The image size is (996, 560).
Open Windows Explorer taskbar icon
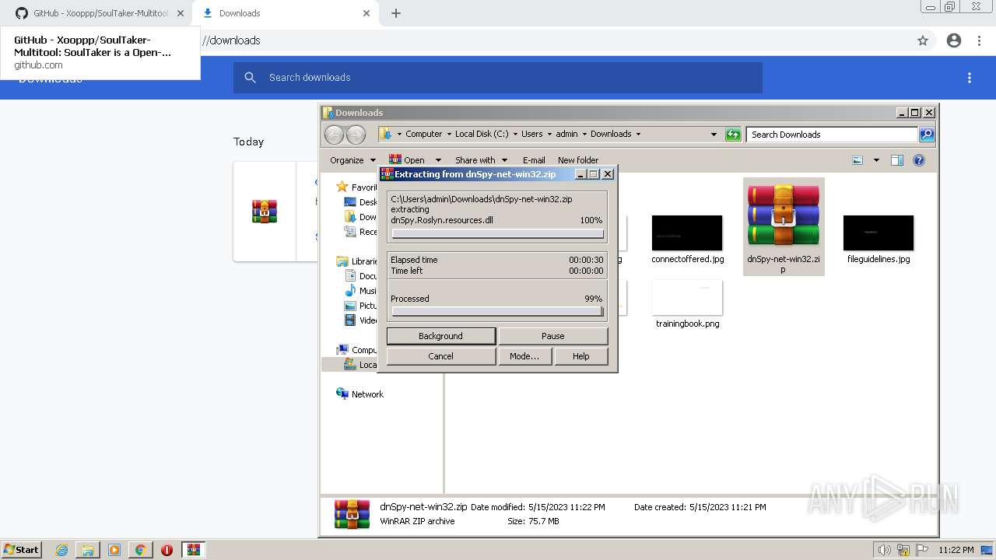(88, 550)
